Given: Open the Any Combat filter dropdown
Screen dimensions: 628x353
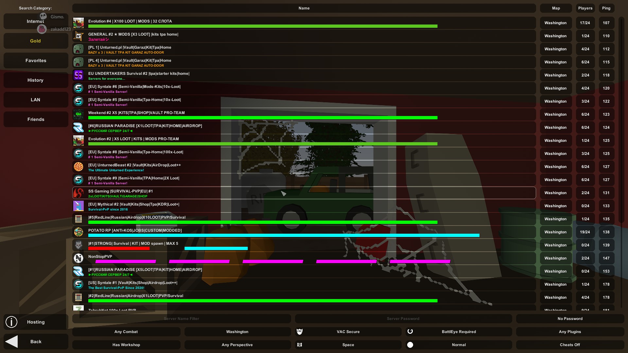Looking at the screenshot, I should click(x=126, y=332).
